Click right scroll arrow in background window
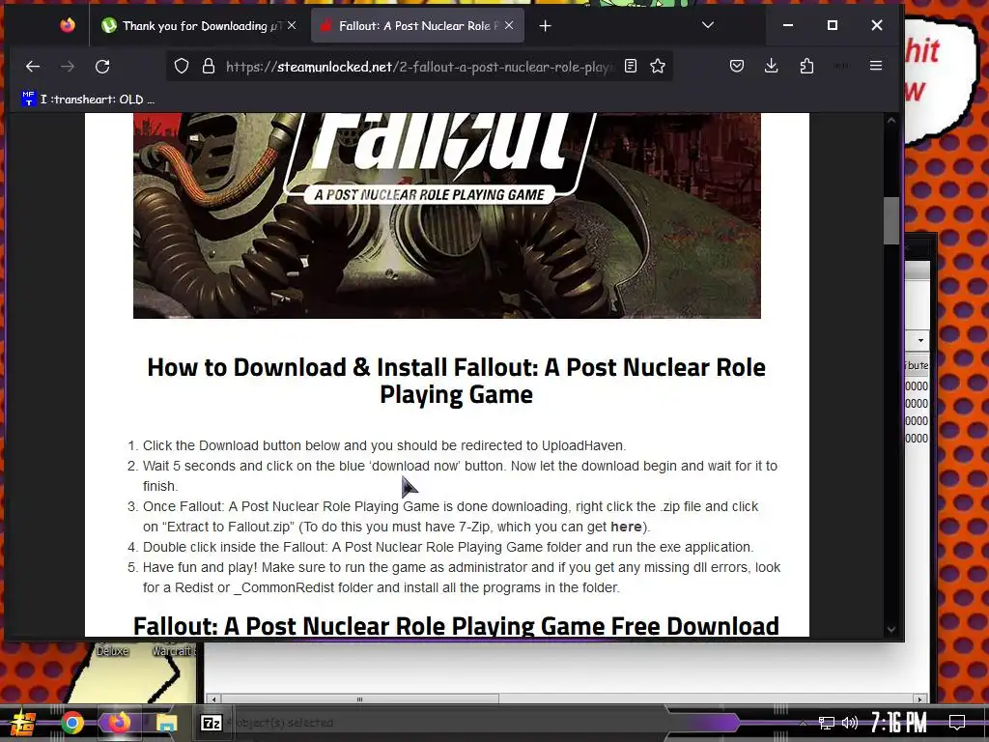This screenshot has height=742, width=989. 919,699
